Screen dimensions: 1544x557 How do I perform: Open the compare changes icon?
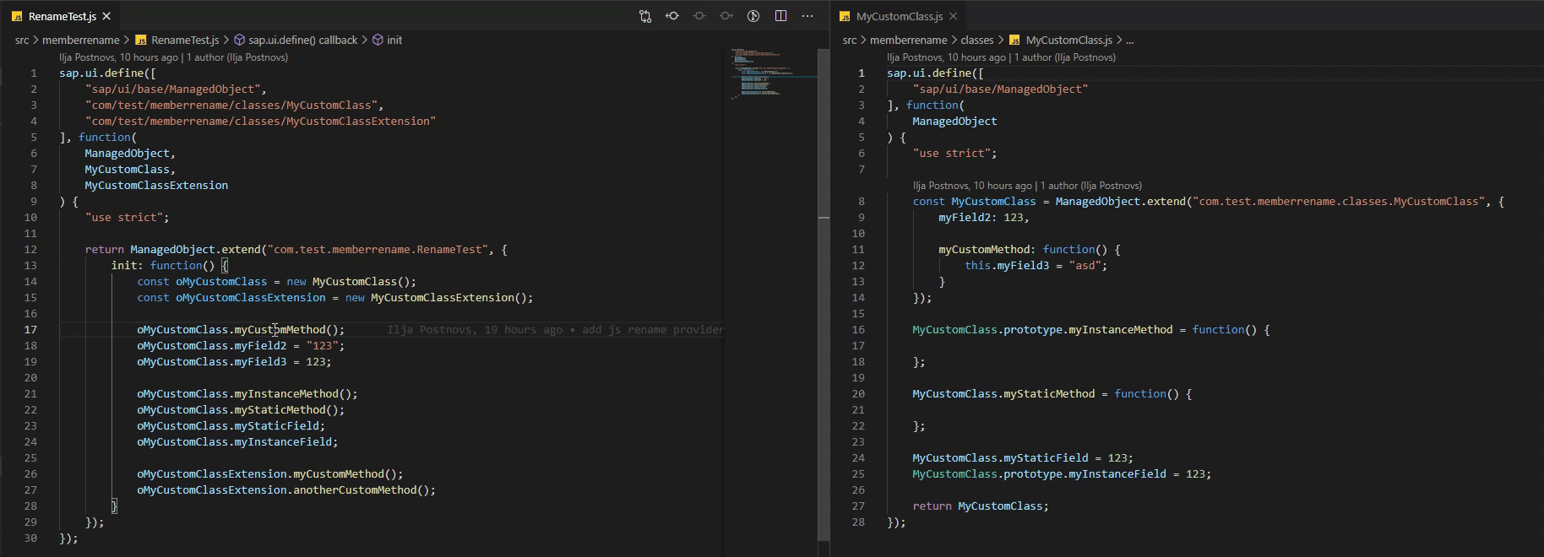point(645,16)
